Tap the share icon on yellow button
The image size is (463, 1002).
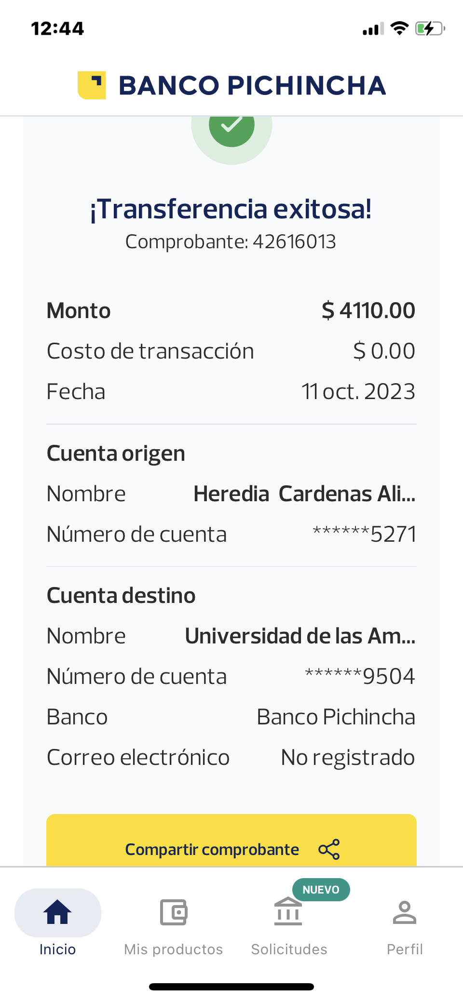pos(329,849)
